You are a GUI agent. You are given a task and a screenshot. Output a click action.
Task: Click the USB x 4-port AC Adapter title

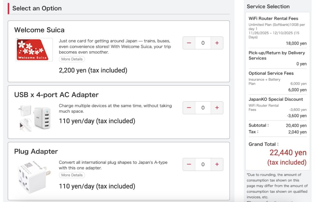tap(56, 95)
